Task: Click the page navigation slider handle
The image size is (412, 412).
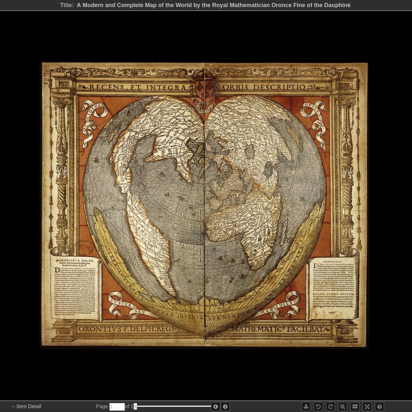Action: click(135, 407)
